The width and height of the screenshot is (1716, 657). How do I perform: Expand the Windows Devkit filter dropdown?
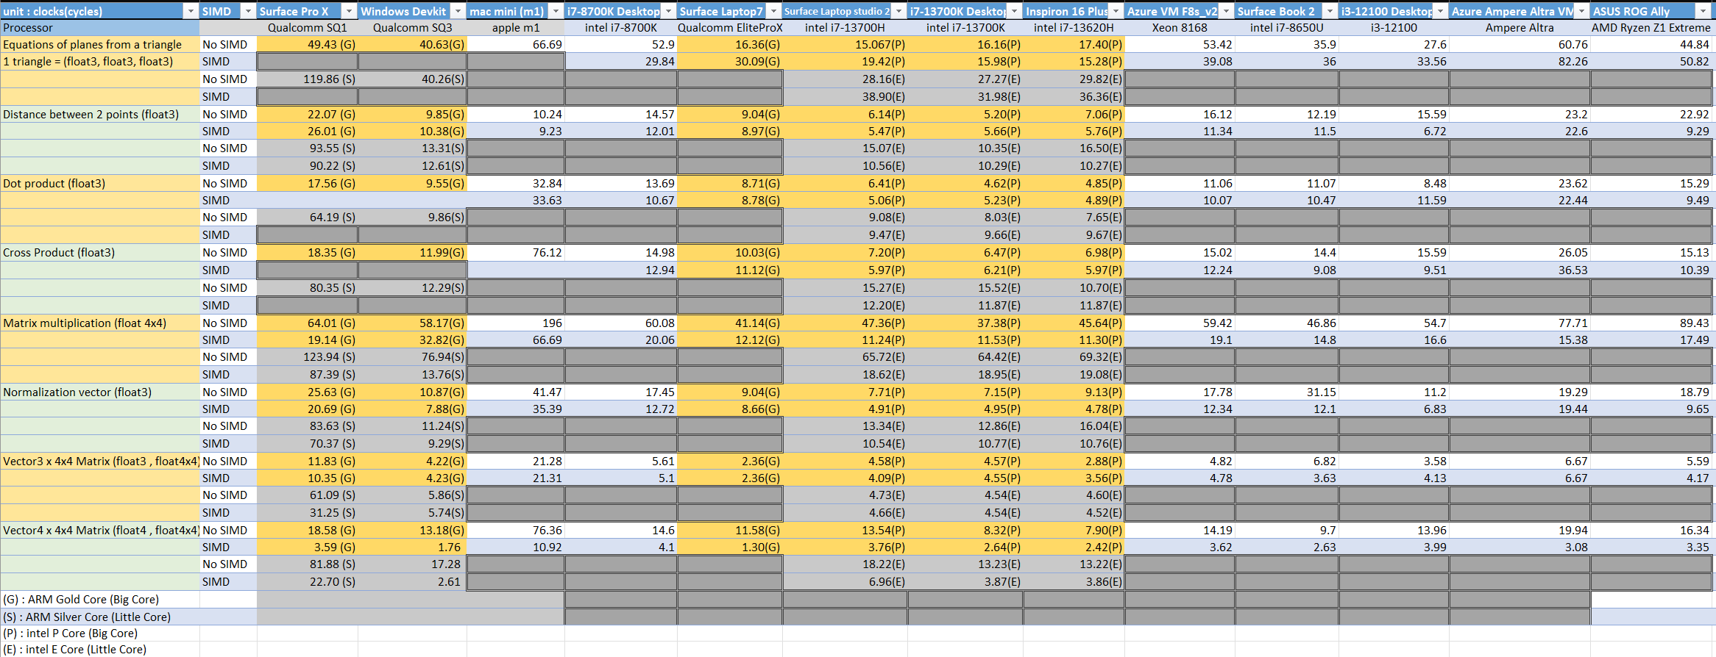pos(458,11)
